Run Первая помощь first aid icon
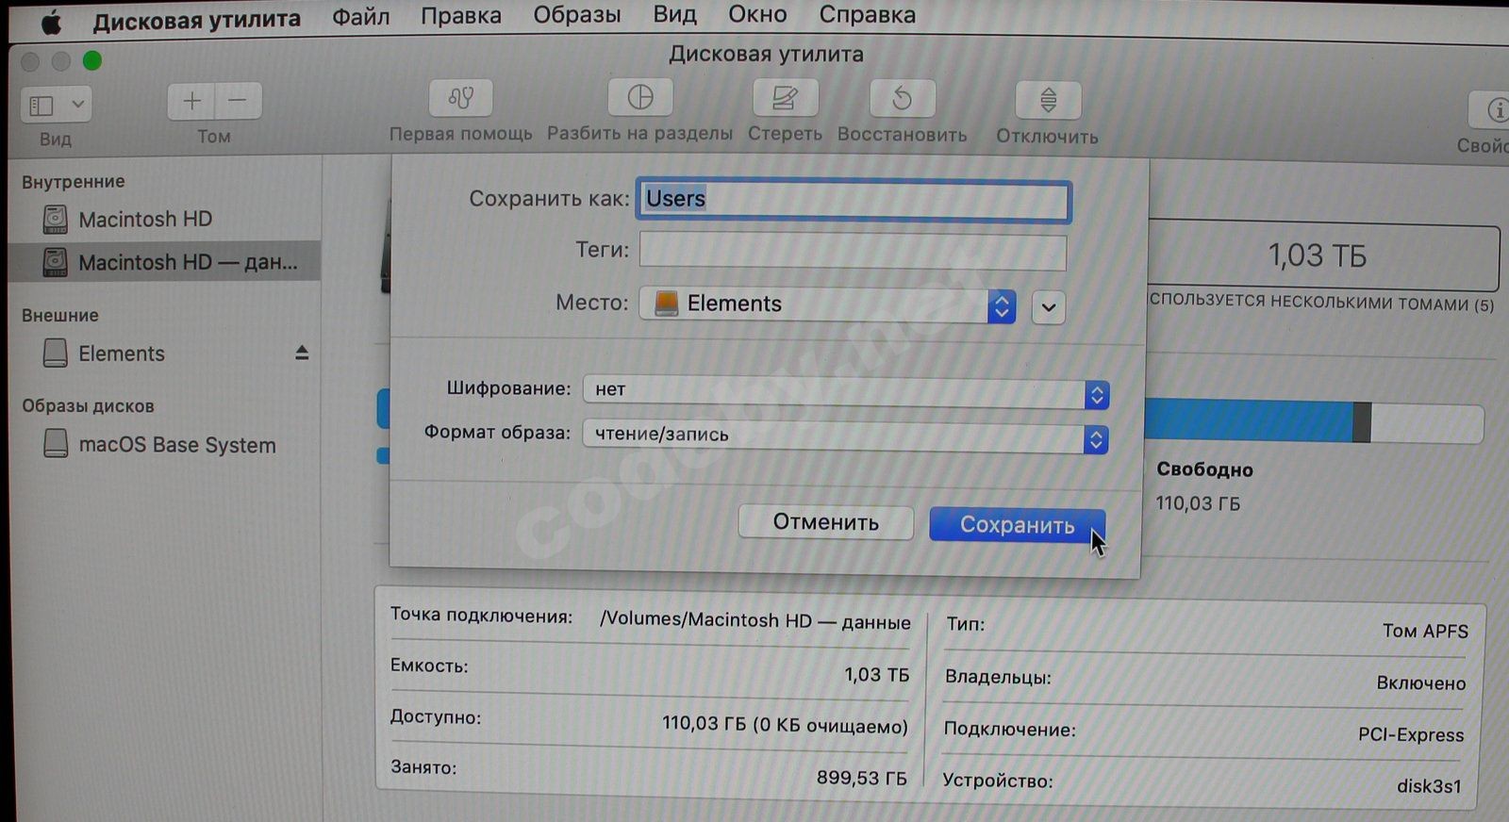The height and width of the screenshot is (822, 1509). [460, 98]
